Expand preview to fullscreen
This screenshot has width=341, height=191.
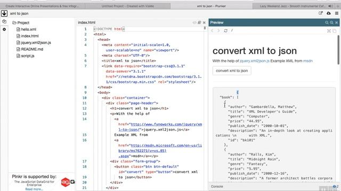click(x=329, y=31)
